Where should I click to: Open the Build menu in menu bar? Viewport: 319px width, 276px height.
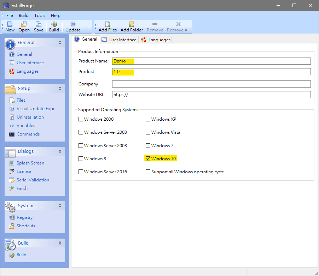[x=24, y=16]
